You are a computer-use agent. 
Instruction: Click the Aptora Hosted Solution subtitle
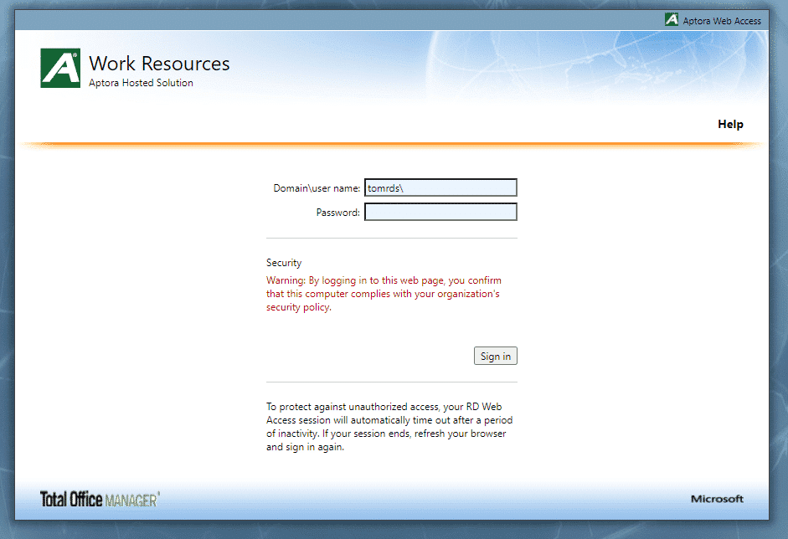tap(141, 83)
